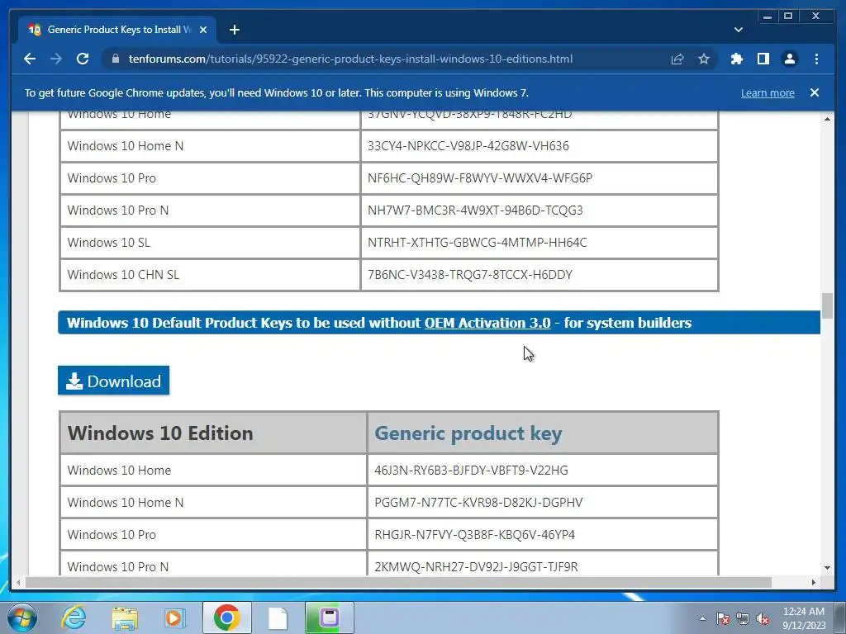Launch Internet Explorer from the taskbar
Image resolution: width=846 pixels, height=634 pixels.
point(74,617)
